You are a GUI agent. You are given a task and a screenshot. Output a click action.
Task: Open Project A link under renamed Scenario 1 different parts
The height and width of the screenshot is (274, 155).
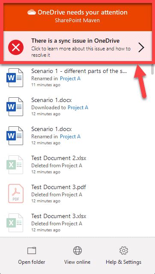pyautogui.click(x=70, y=79)
